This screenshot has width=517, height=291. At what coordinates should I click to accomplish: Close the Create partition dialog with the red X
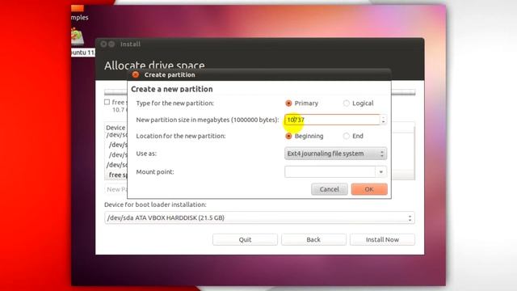[x=135, y=75]
